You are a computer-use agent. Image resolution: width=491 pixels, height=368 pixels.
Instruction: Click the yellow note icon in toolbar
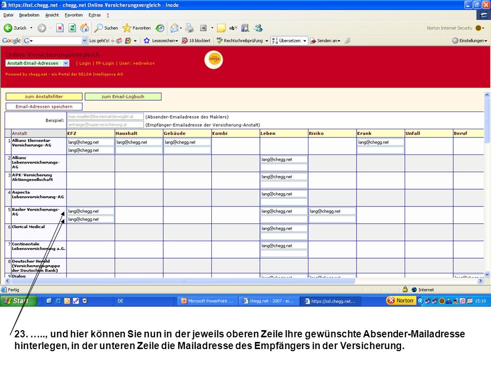point(221,28)
